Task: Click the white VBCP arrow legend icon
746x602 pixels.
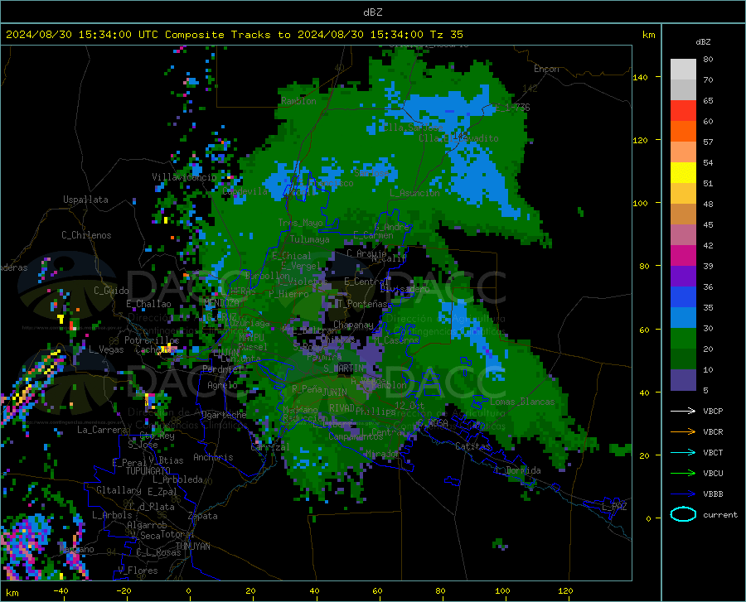Action: [x=683, y=411]
